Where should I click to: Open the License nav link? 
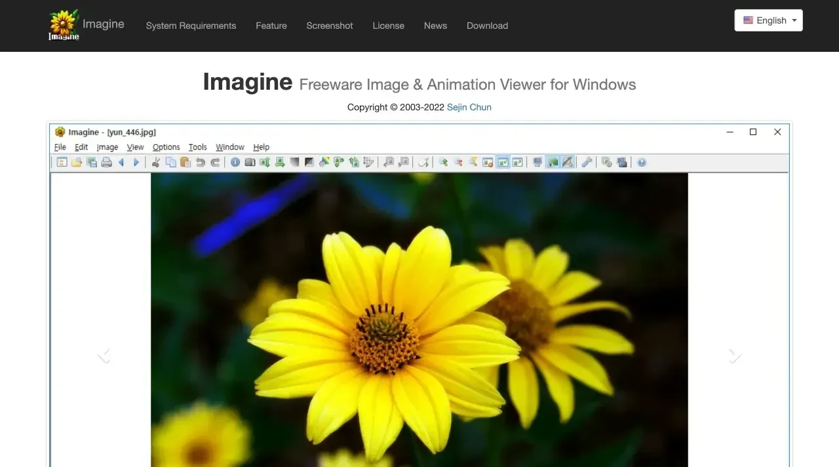pyautogui.click(x=389, y=26)
